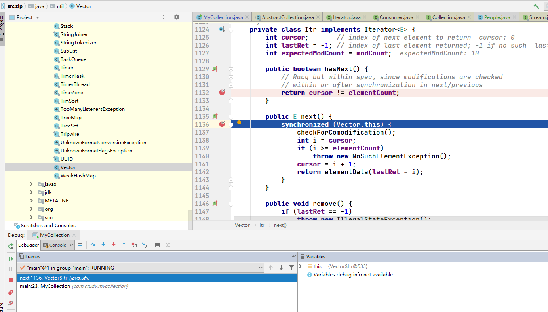Expand the javax folder in project tree
This screenshot has height=312, width=548.
(32, 184)
